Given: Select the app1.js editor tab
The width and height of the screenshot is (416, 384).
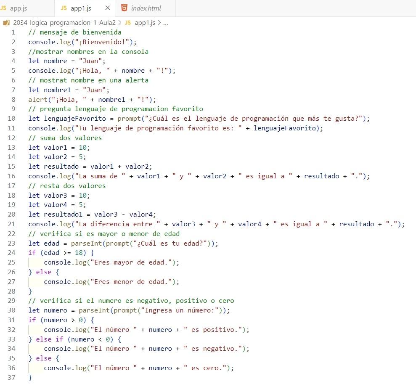Looking at the screenshot, I should click(85, 8).
